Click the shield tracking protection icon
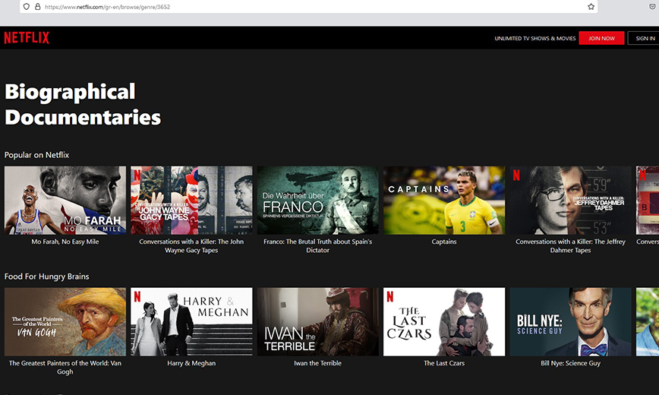 26,7
